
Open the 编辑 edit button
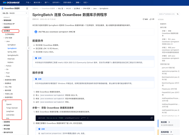145,19
